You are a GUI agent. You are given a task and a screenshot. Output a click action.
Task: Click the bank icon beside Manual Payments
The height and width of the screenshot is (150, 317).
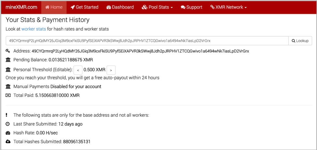click(x=8, y=87)
